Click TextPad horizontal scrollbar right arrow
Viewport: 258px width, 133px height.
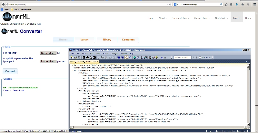(246, 127)
